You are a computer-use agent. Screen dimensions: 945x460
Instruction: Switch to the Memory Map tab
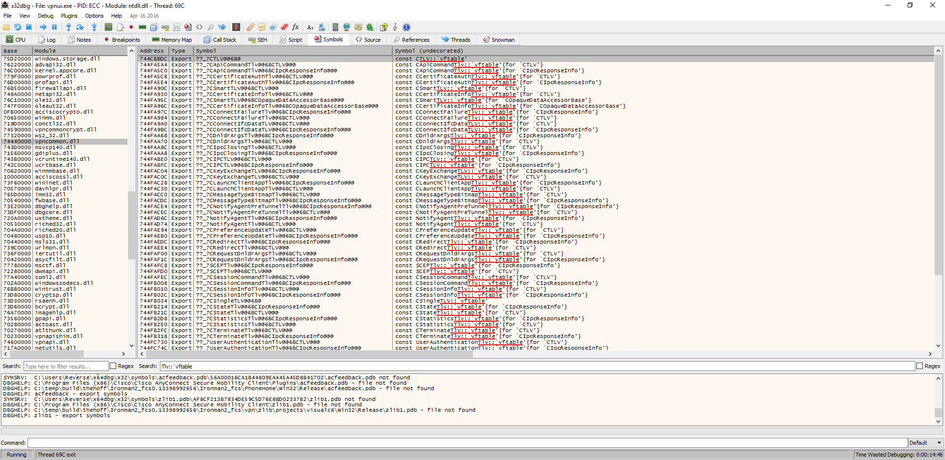click(x=172, y=40)
